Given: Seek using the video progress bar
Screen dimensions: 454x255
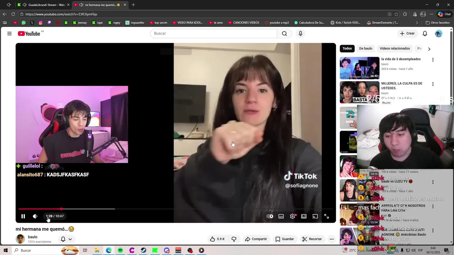Looking at the screenshot, I should (x=176, y=209).
